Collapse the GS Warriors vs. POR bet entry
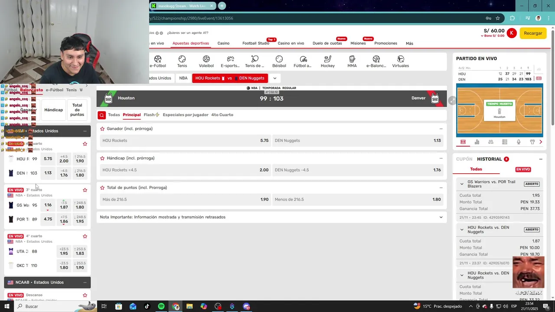 462,184
